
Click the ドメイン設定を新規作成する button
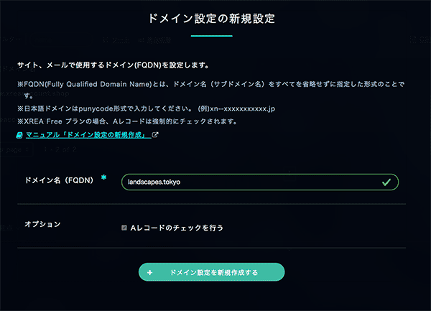click(x=212, y=272)
